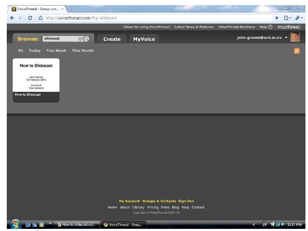Show hidden system tray icons arrow

[254, 225]
